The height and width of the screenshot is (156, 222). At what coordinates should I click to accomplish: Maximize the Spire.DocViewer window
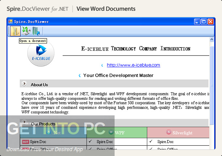click(204, 22)
